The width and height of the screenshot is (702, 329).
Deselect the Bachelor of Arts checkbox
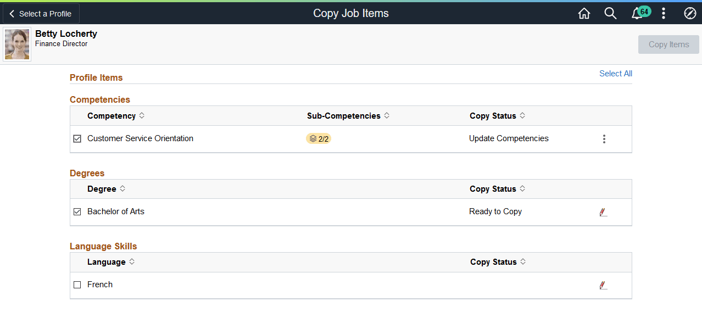77,211
